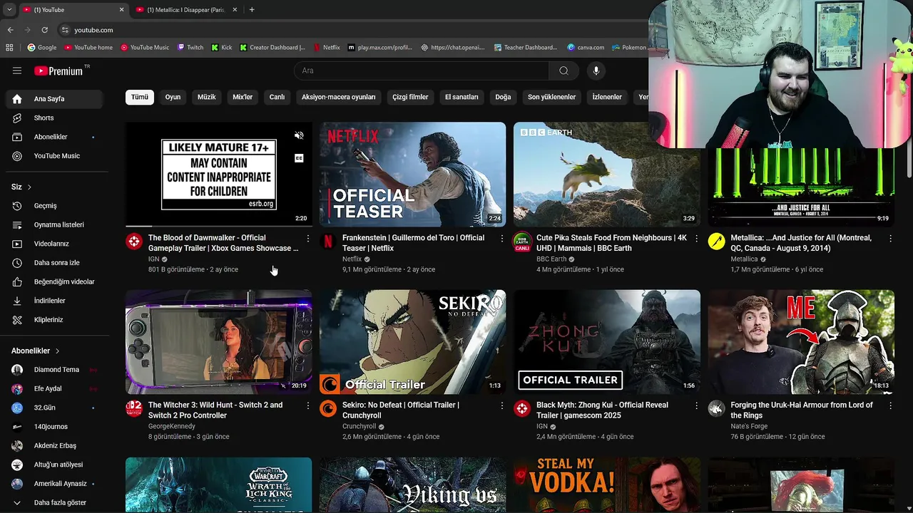Open the browser apps grid icon
This screenshot has height=513, width=913.
coord(9,48)
